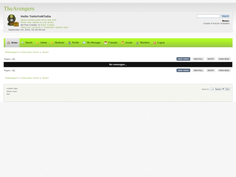Click Community Corner in top breadcrumb
This screenshot has width=236, height=177.
(30, 52)
